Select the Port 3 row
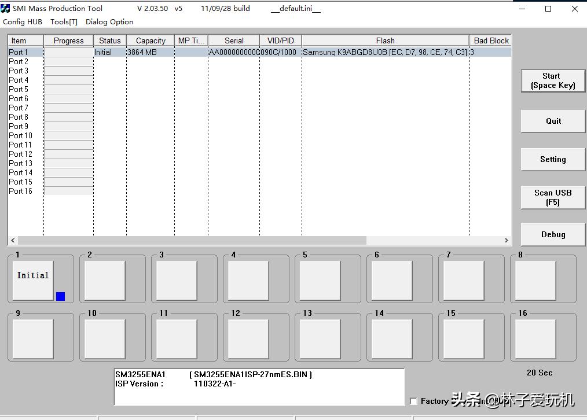 (259, 71)
